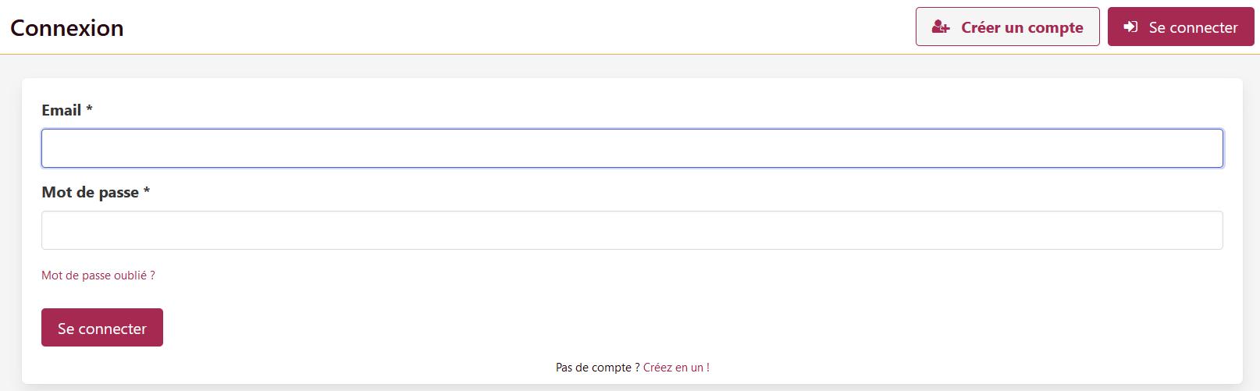
Task: Click the Créer un compte button text label
Action: (1022, 27)
